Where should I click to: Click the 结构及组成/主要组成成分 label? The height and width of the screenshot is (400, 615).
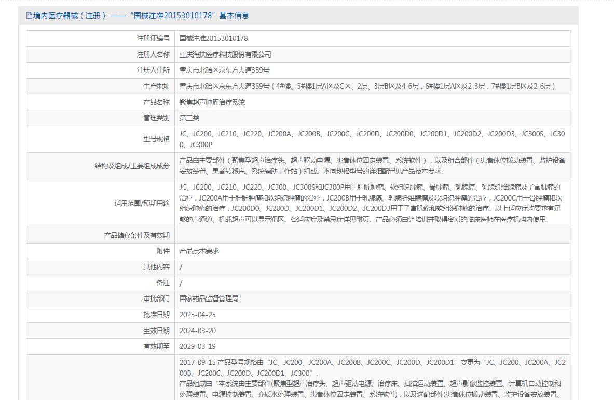132,166
